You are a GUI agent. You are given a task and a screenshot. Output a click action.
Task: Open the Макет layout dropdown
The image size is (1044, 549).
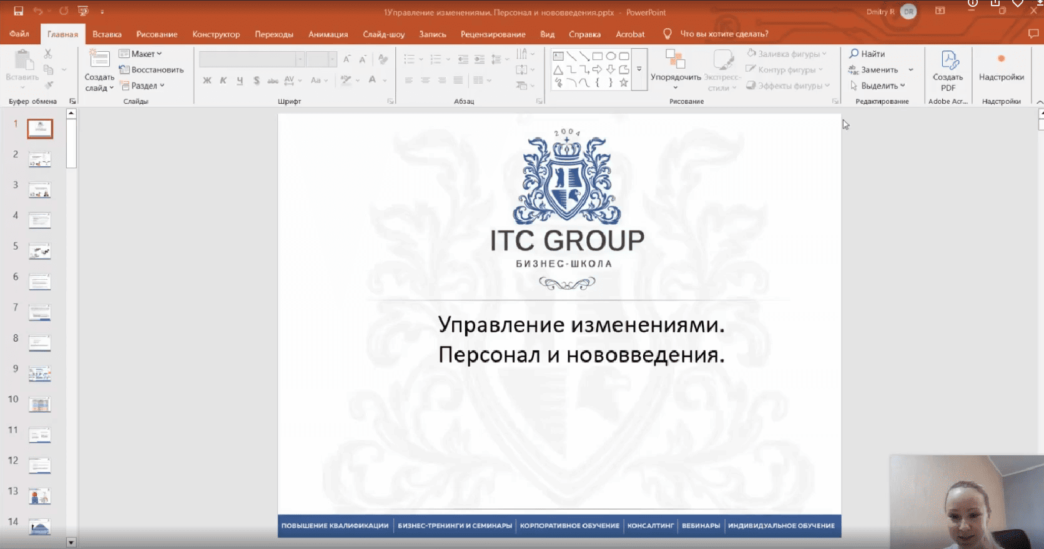coord(142,54)
